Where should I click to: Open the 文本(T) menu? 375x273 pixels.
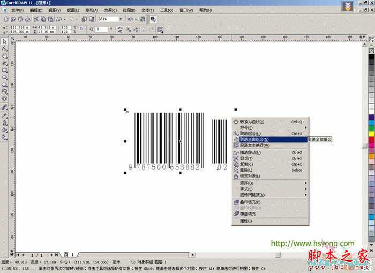(x=147, y=10)
